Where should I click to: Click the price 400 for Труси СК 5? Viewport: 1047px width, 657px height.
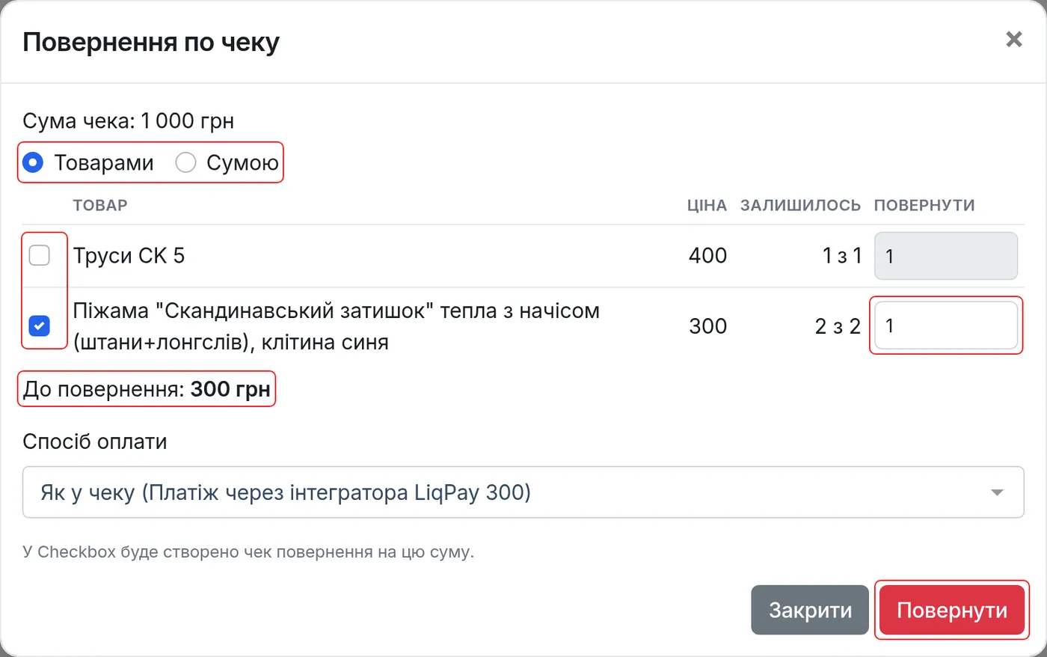click(x=707, y=256)
